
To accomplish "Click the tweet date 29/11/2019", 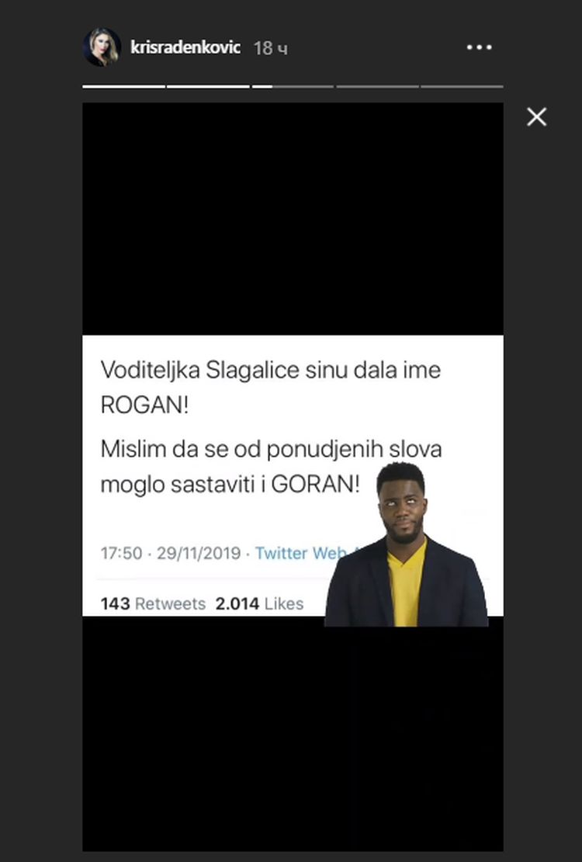I will [199, 552].
